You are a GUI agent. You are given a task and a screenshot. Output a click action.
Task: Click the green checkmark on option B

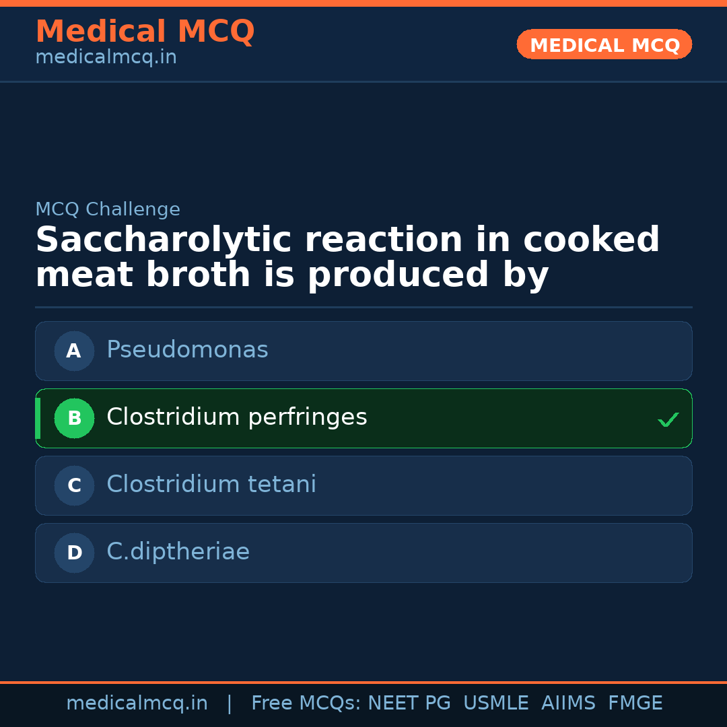[668, 419]
